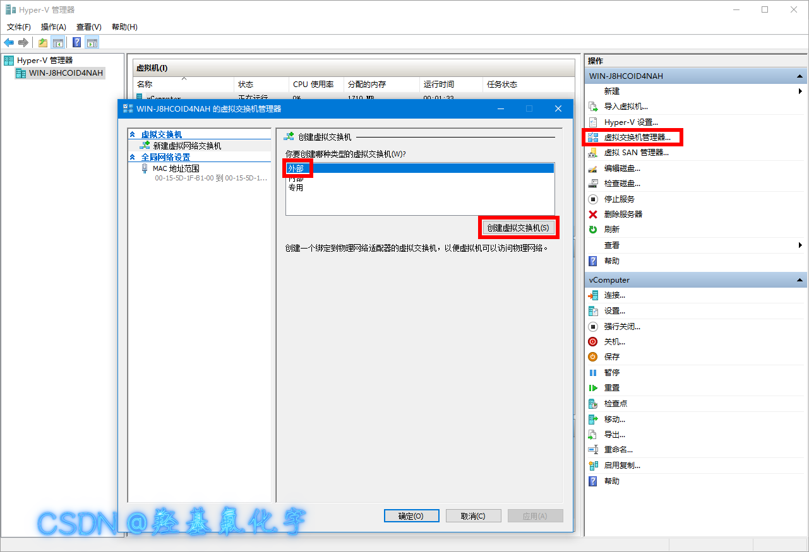Click 连接 under vComputer actions

coord(614,295)
